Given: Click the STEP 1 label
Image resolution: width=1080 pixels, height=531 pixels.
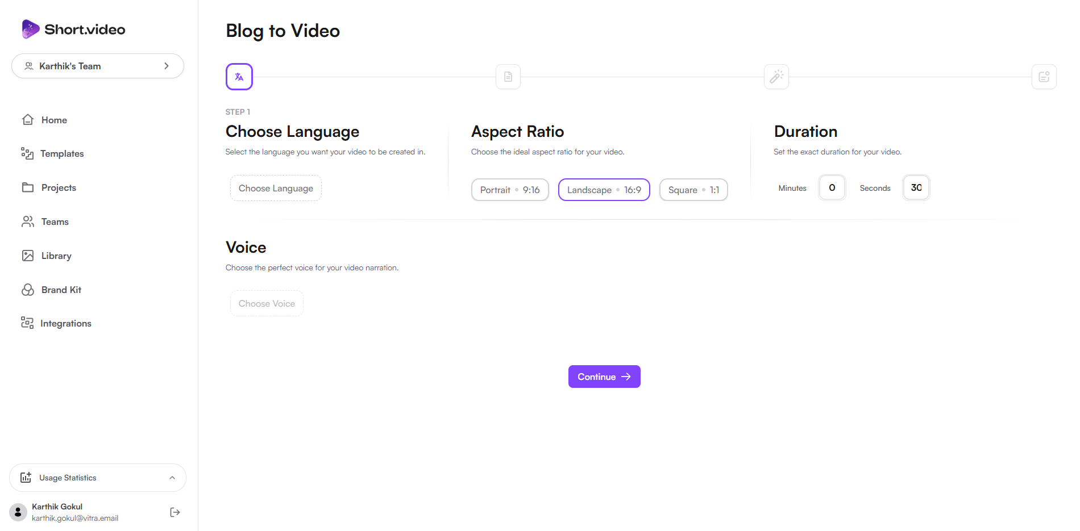Looking at the screenshot, I should point(238,112).
